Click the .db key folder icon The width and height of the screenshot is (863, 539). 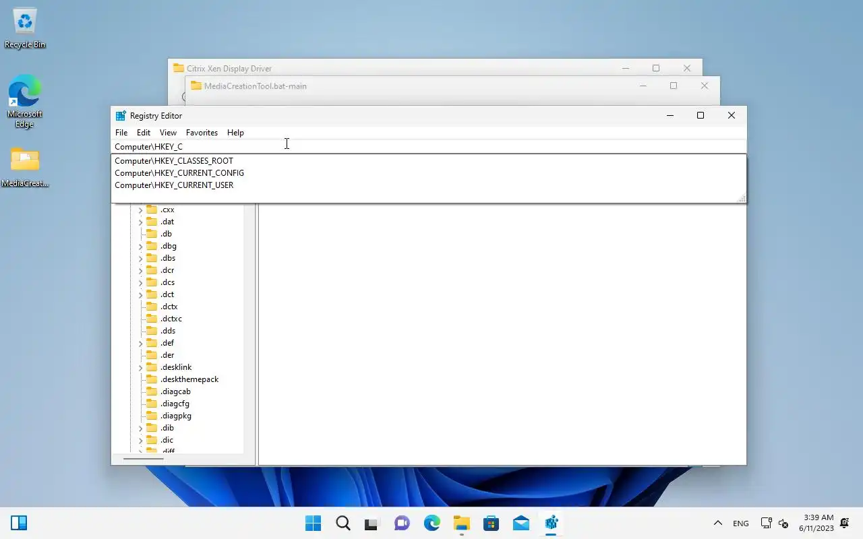152,234
